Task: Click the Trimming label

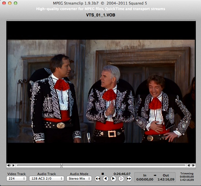Action: [187, 173]
